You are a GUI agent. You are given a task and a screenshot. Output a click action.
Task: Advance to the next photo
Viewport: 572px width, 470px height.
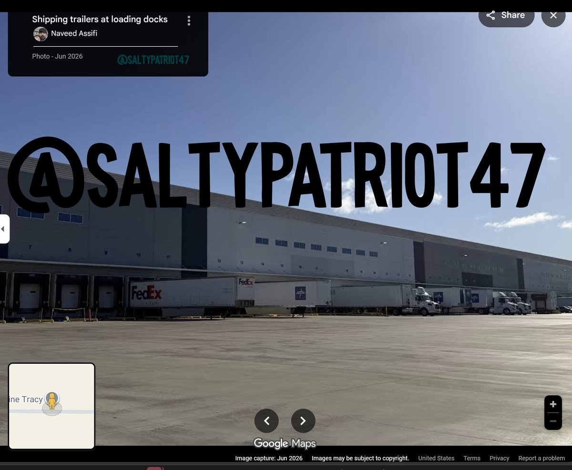click(x=303, y=421)
